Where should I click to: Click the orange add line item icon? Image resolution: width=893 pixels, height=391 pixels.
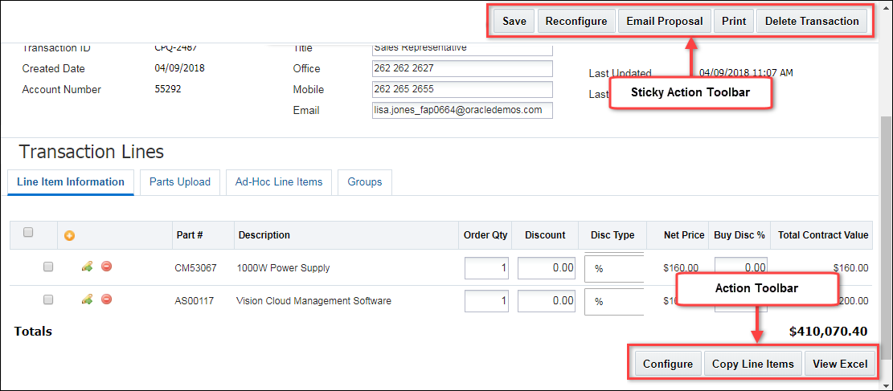[69, 235]
